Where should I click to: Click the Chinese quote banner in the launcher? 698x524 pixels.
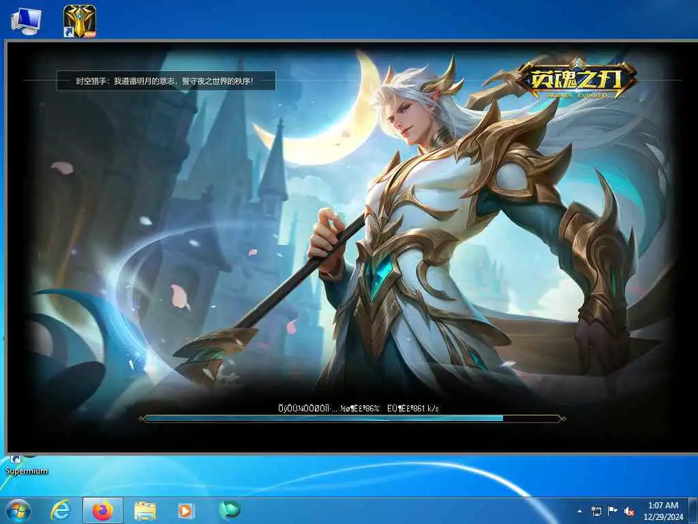click(x=166, y=81)
